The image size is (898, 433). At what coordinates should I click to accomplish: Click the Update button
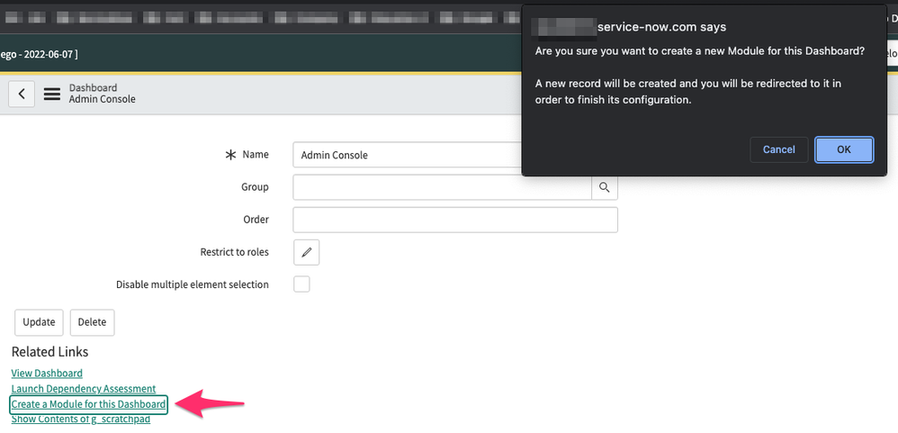(39, 322)
